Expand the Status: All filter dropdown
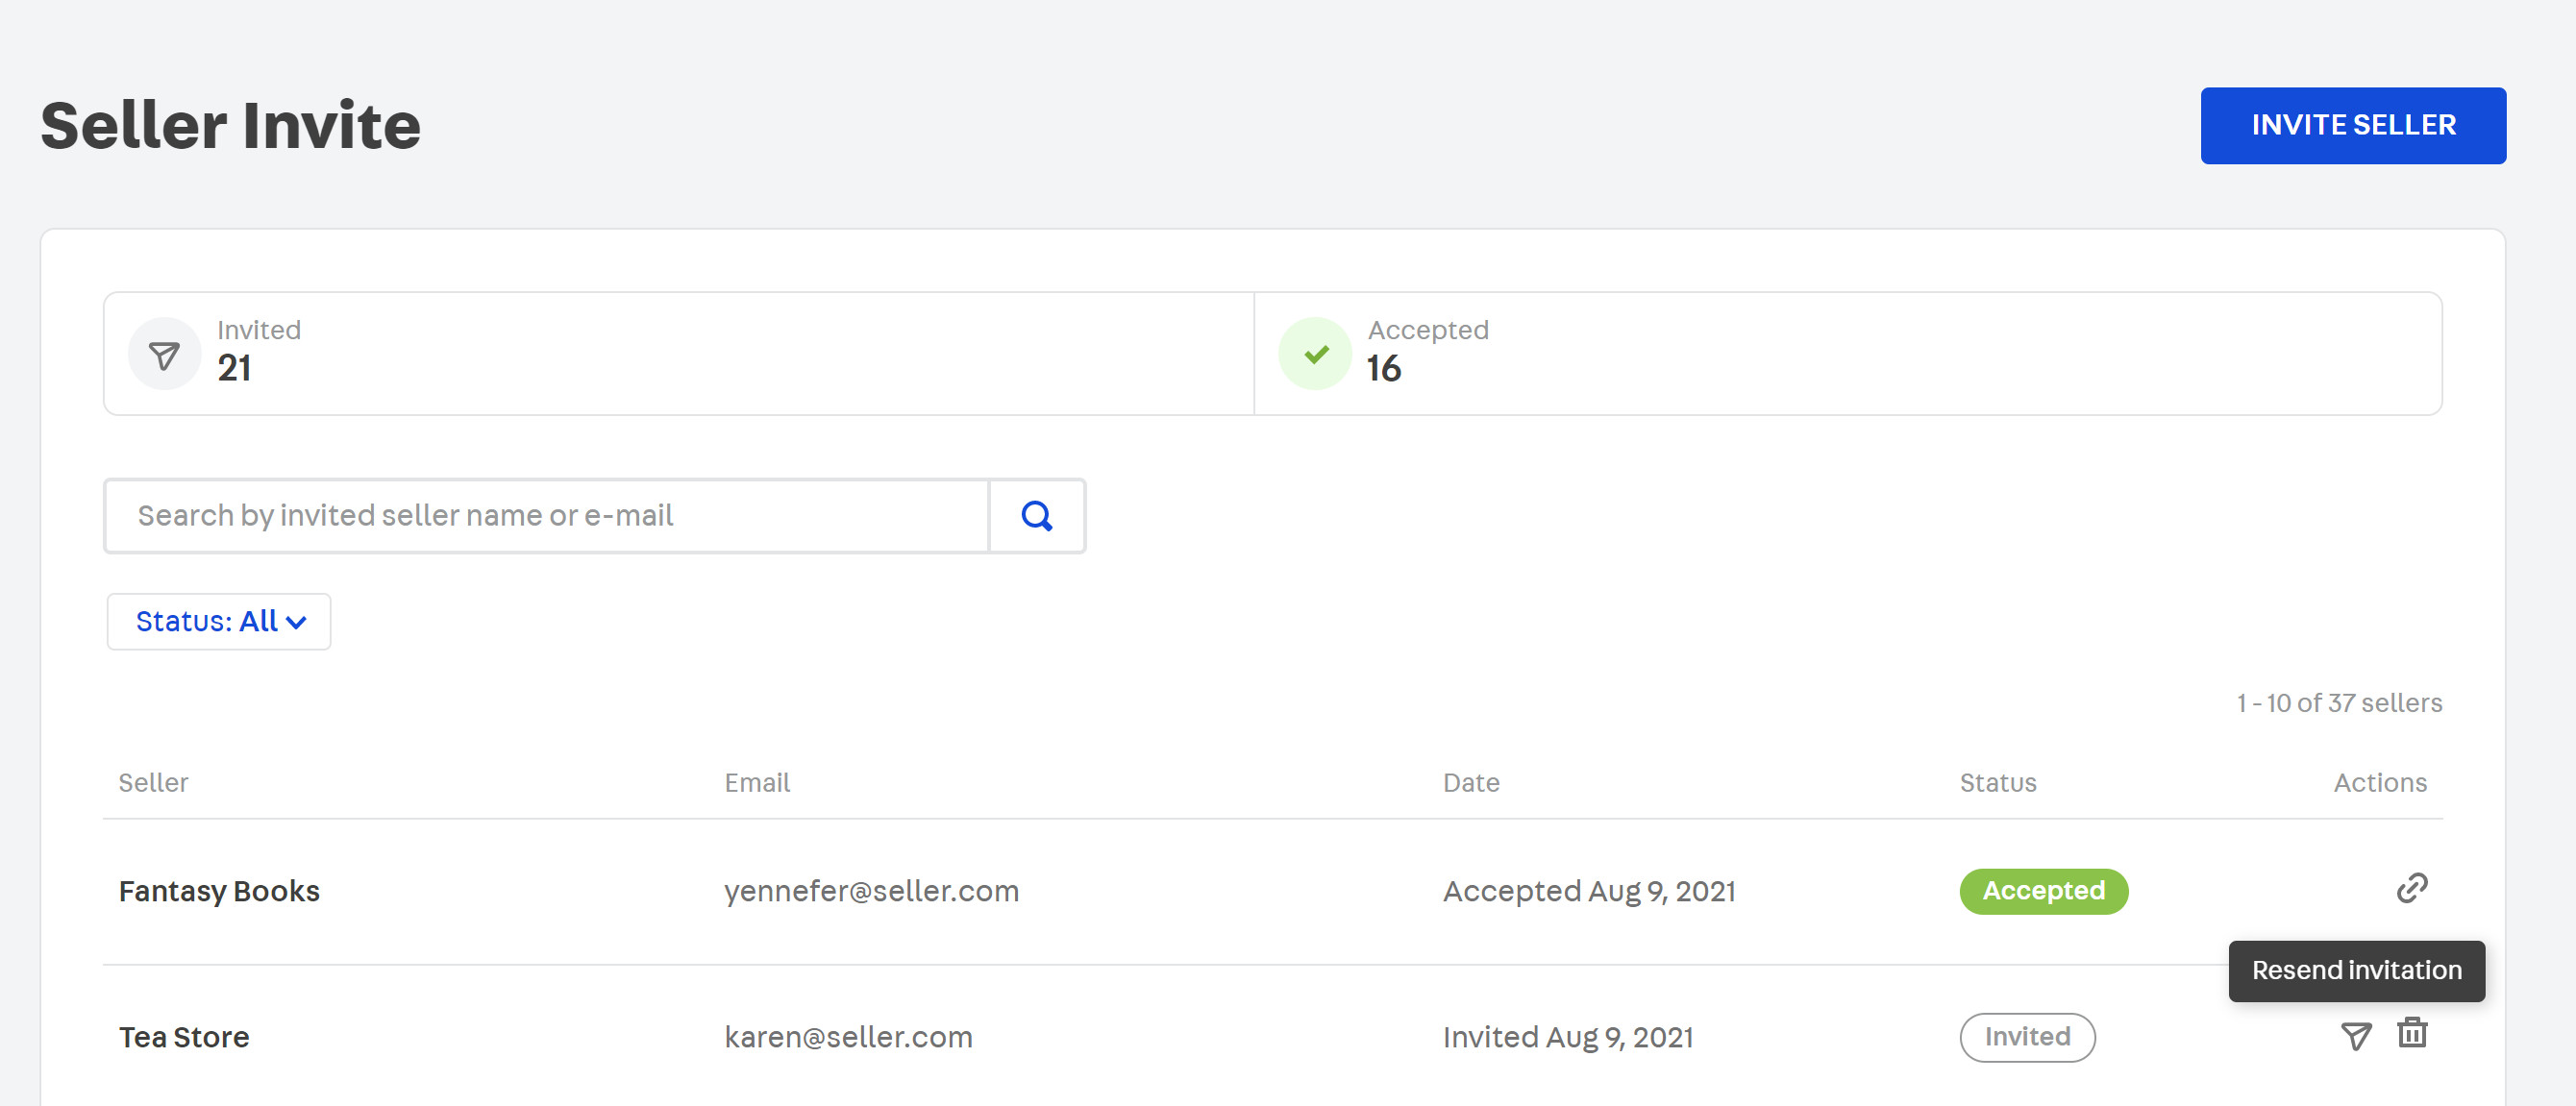The width and height of the screenshot is (2576, 1106). click(219, 622)
